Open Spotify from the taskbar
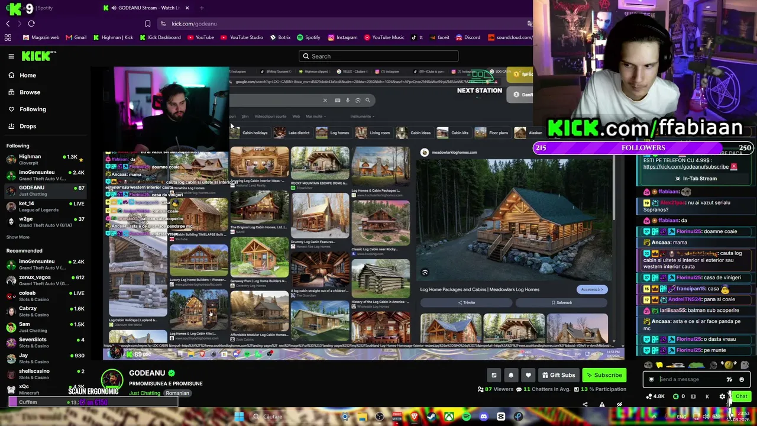The image size is (757, 426). point(466,417)
